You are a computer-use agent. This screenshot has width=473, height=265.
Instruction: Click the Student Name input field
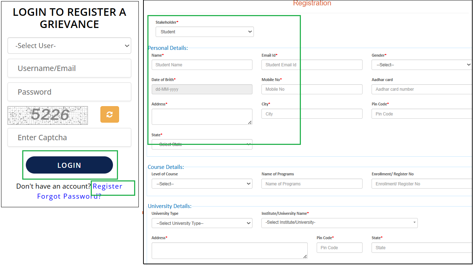coord(202,65)
